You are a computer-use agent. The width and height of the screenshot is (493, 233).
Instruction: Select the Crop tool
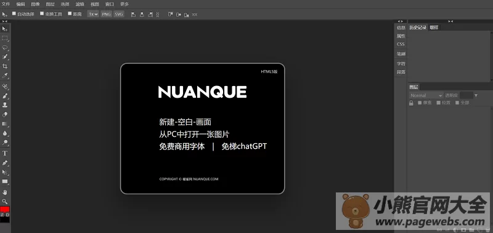coord(5,66)
